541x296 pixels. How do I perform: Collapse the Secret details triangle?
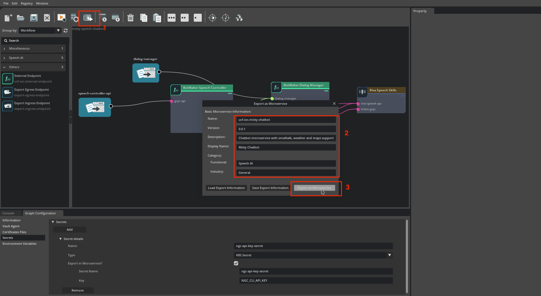pyautogui.click(x=60, y=239)
